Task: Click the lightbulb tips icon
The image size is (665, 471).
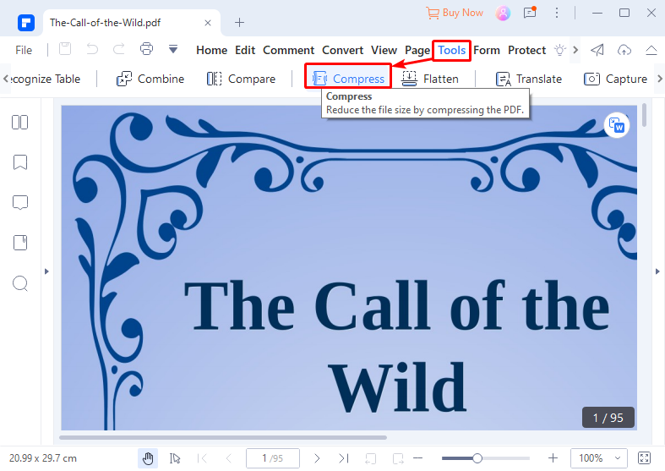Action: click(560, 50)
